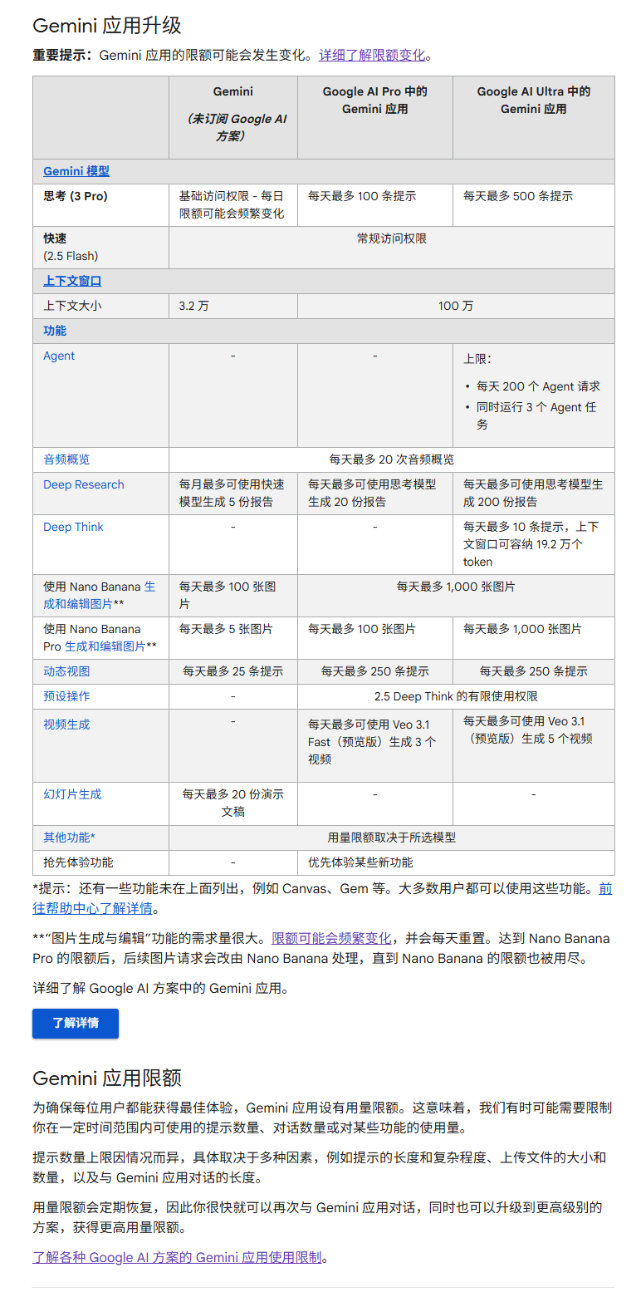The image size is (641, 1292).
Task: Select the 100 万 context size cell
Action: 456,306
